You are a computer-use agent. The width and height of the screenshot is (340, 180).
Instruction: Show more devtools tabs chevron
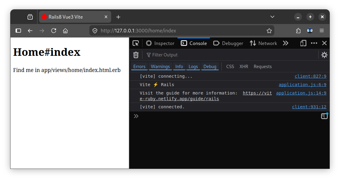coord(285,43)
